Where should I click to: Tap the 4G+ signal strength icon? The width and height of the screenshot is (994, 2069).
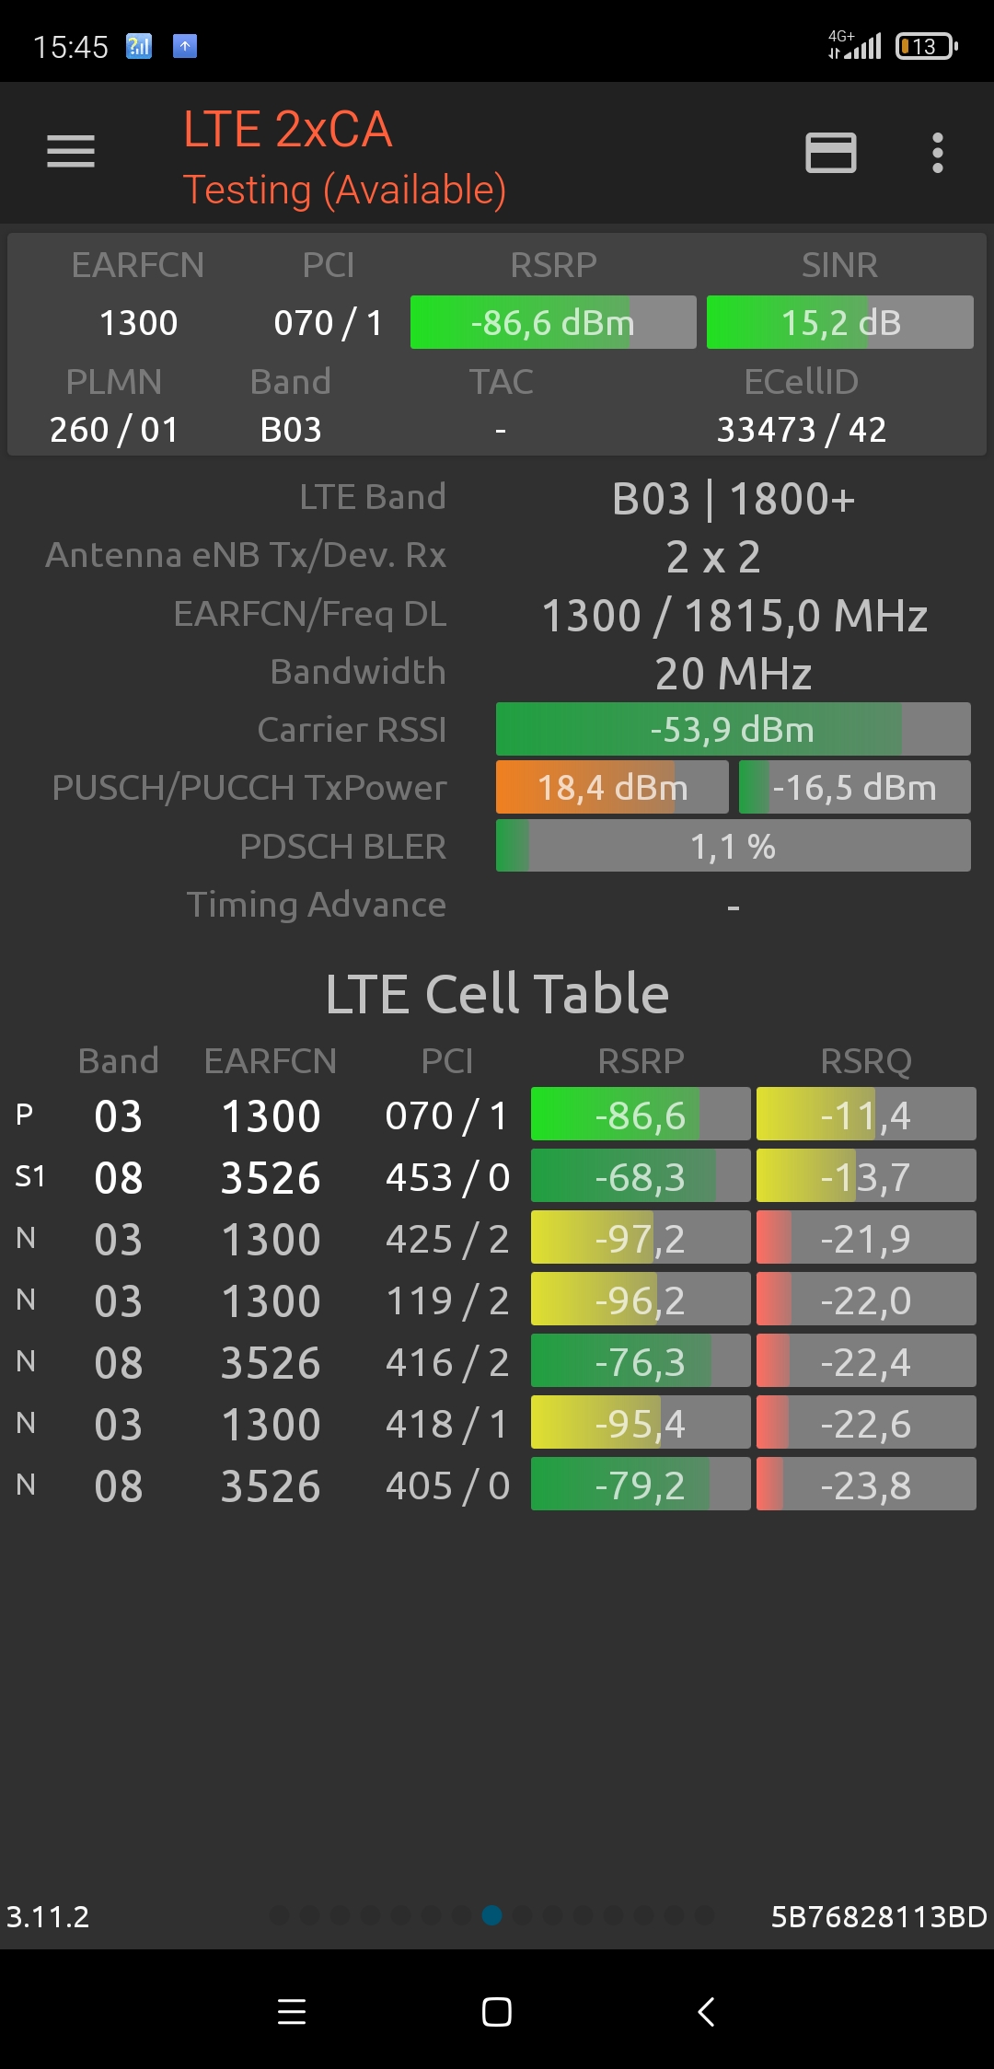[x=855, y=44]
